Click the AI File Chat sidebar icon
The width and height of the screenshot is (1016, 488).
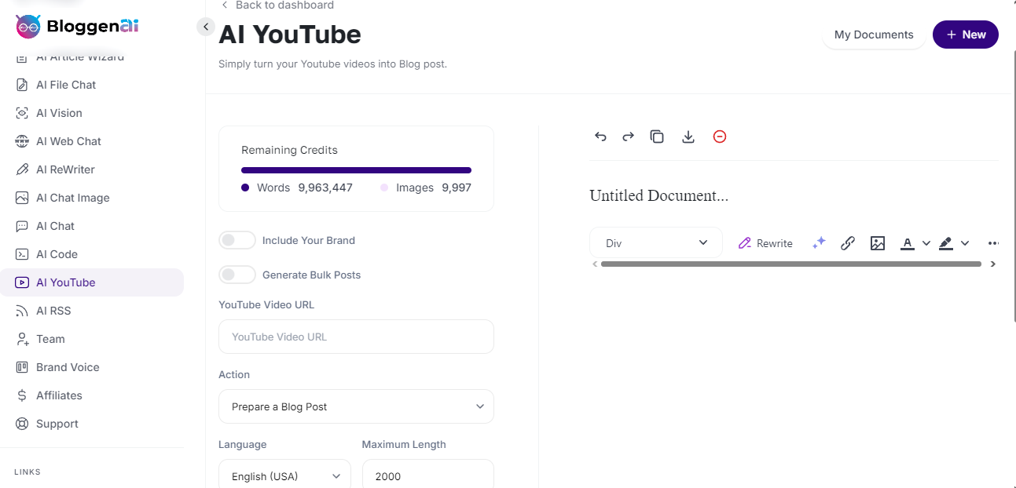point(22,85)
